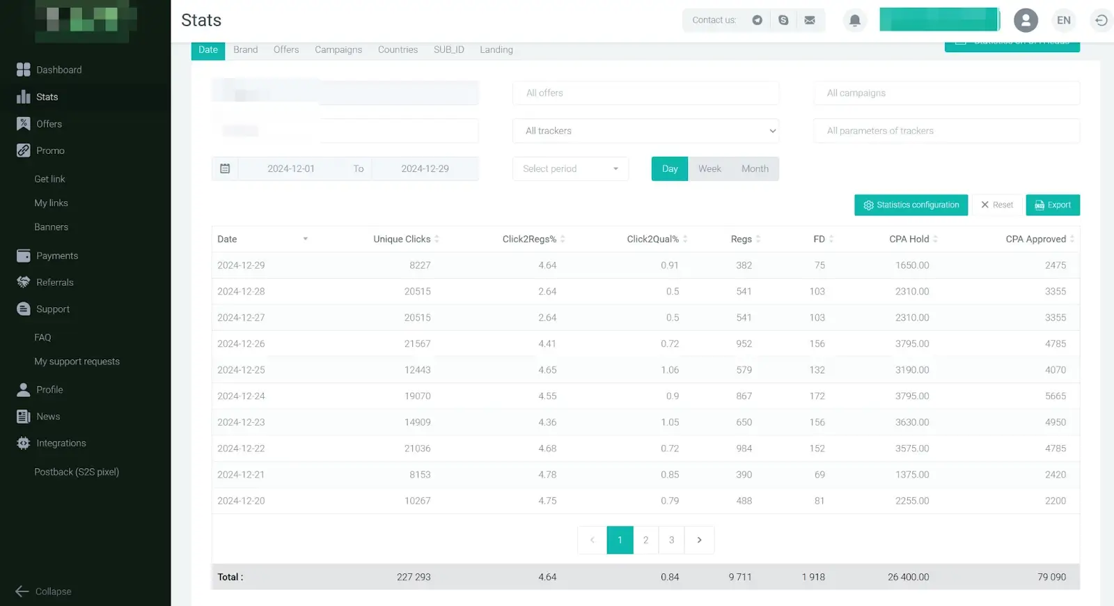Open the All offers selector
This screenshot has width=1114, height=606.
pyautogui.click(x=646, y=93)
